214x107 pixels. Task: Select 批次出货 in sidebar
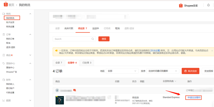tap(10, 22)
